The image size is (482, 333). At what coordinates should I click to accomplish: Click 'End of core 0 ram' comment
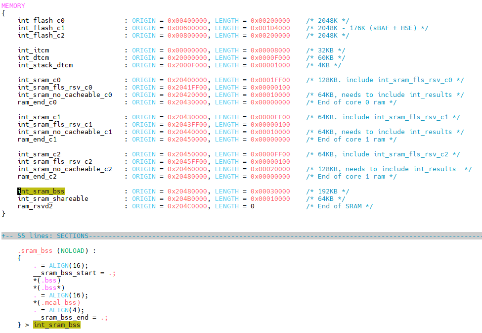[x=351, y=102]
